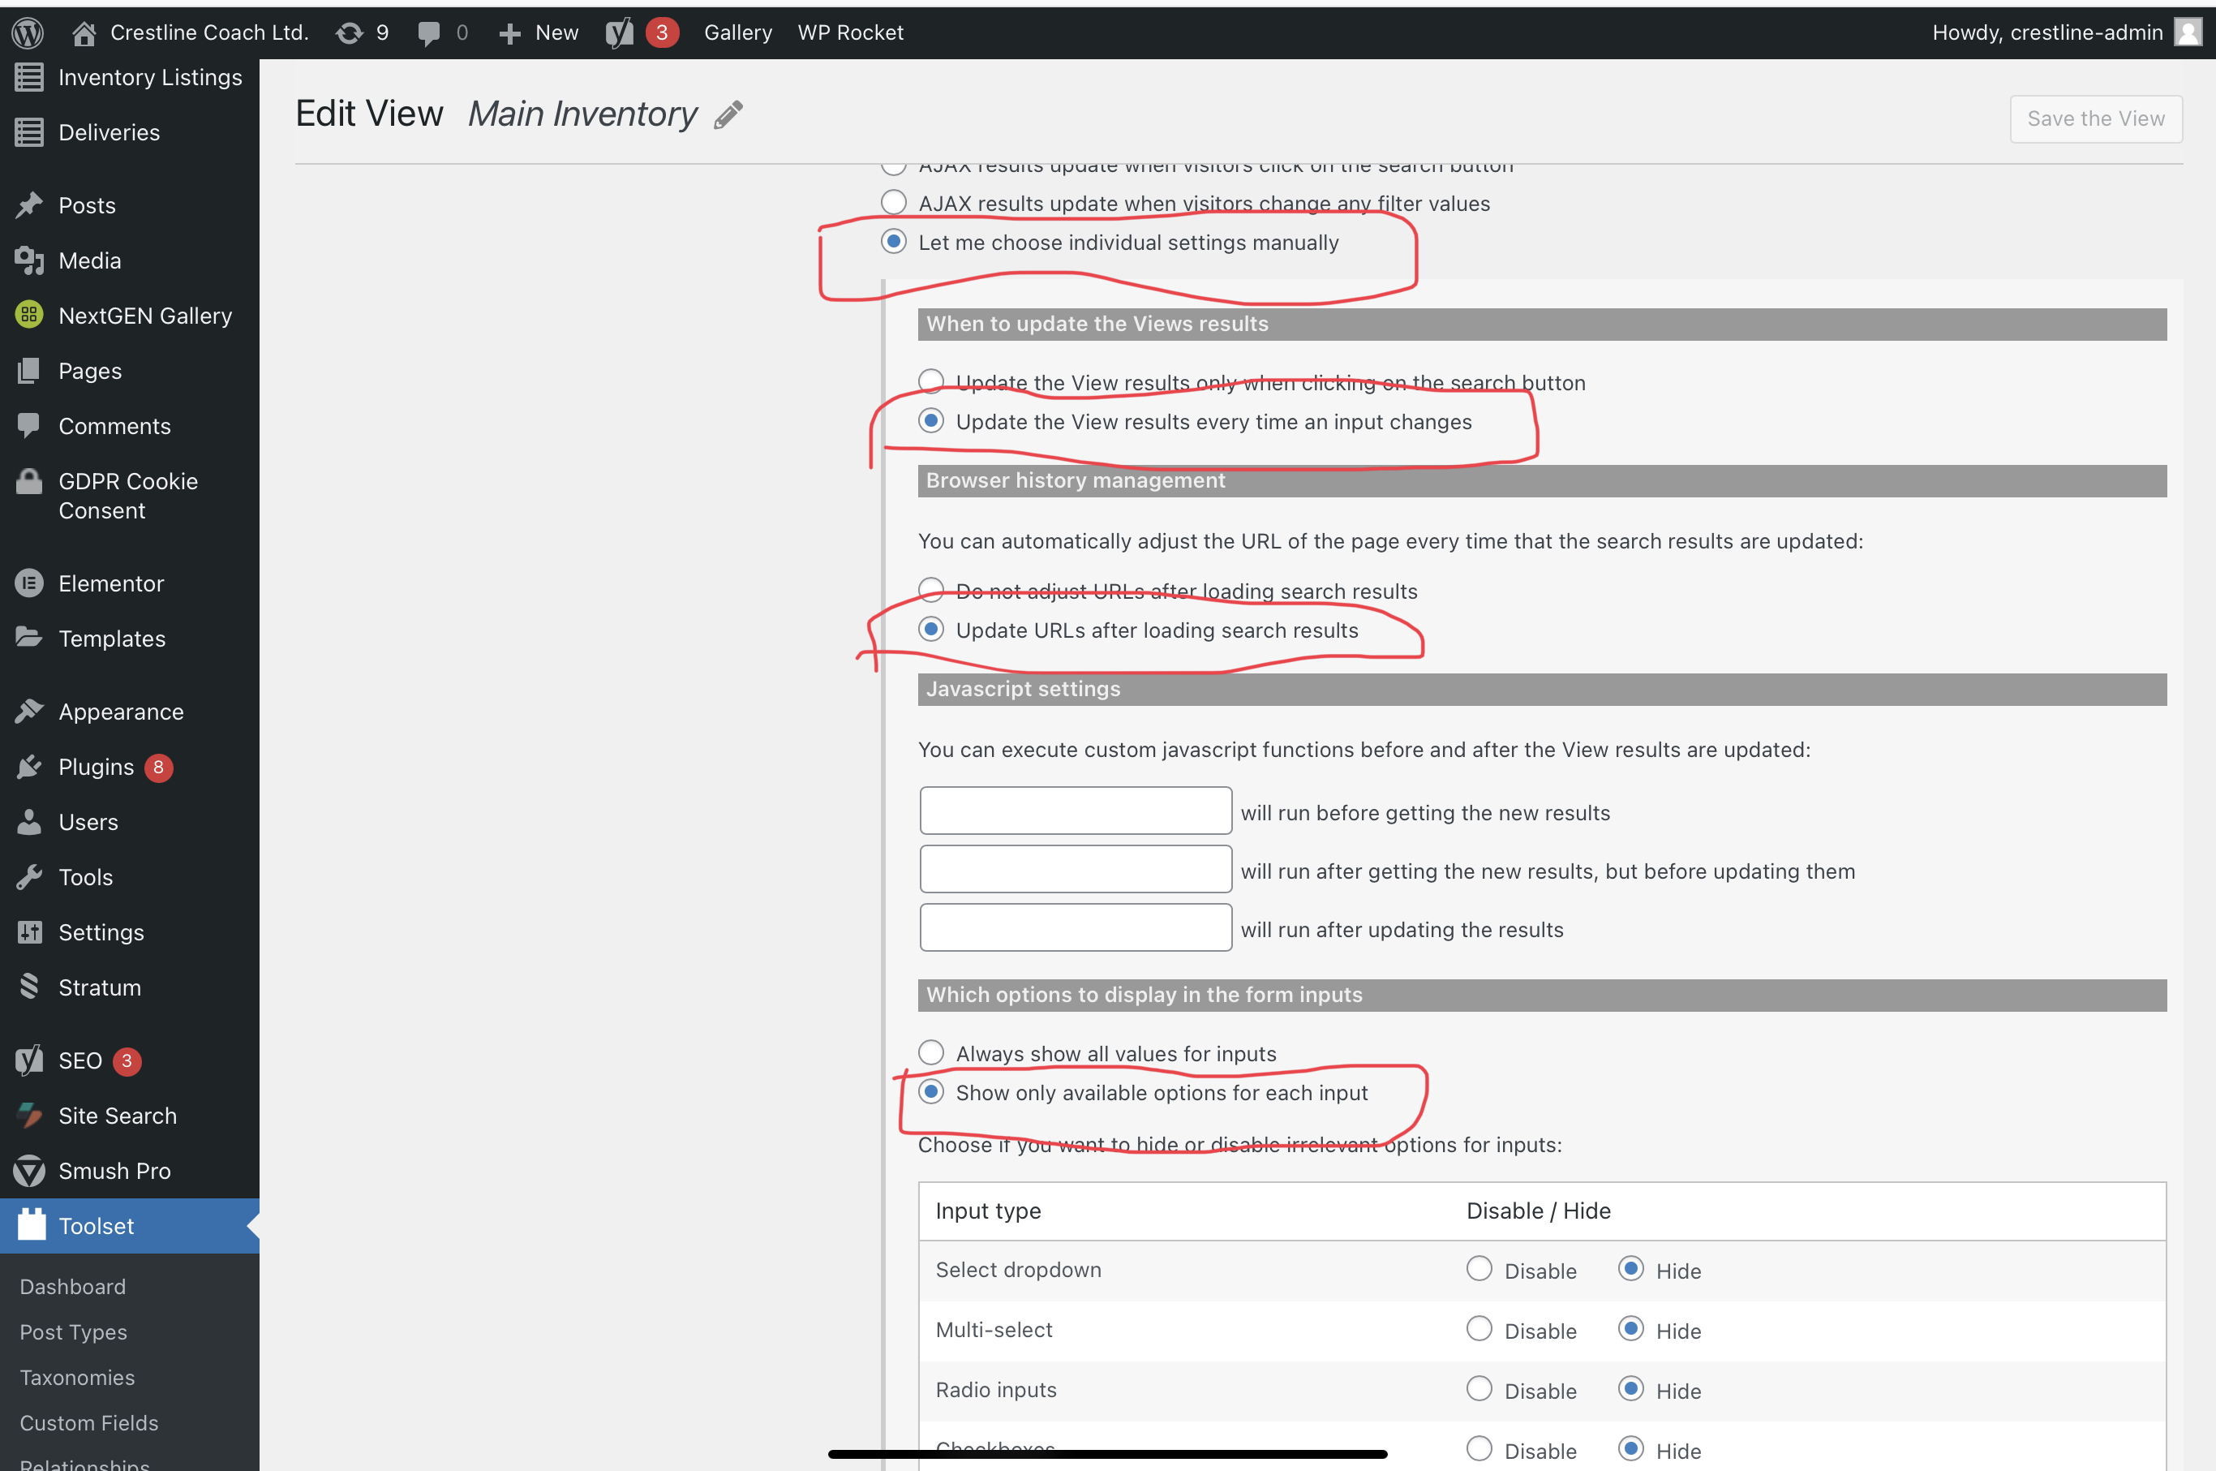The width and height of the screenshot is (2216, 1471).
Task: Expand the Howdy, crestline-admin account menu
Action: [2046, 32]
